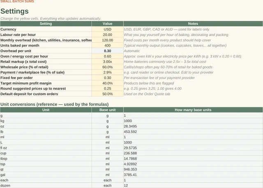The image size is (263, 188).
Task: Edit Units baked per month value 400
Action: click(108, 45)
